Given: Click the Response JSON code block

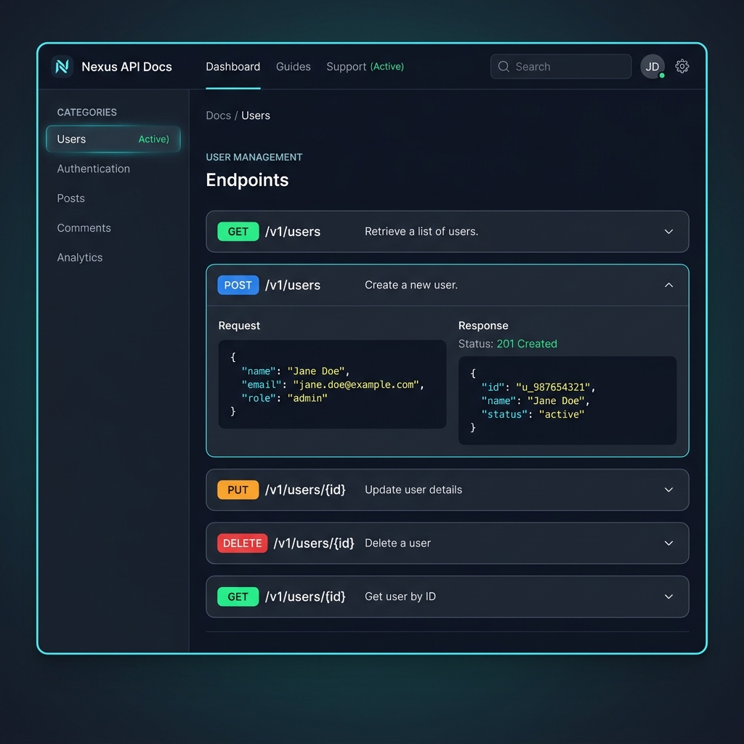Looking at the screenshot, I should 567,400.
